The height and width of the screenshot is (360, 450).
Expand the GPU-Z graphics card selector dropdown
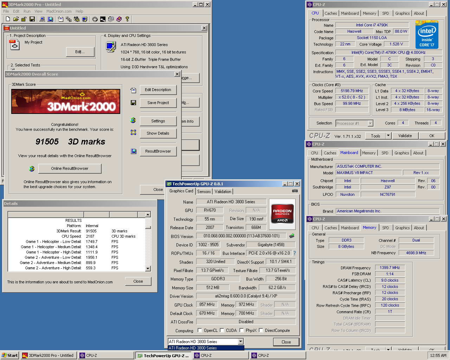pyautogui.click(x=240, y=341)
